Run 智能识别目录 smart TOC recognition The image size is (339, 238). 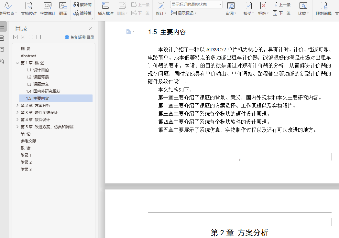[x=79, y=37]
